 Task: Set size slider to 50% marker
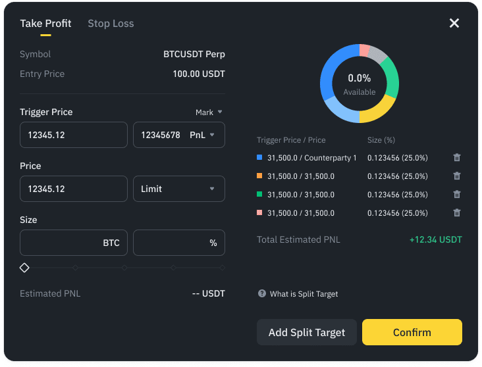click(x=124, y=268)
